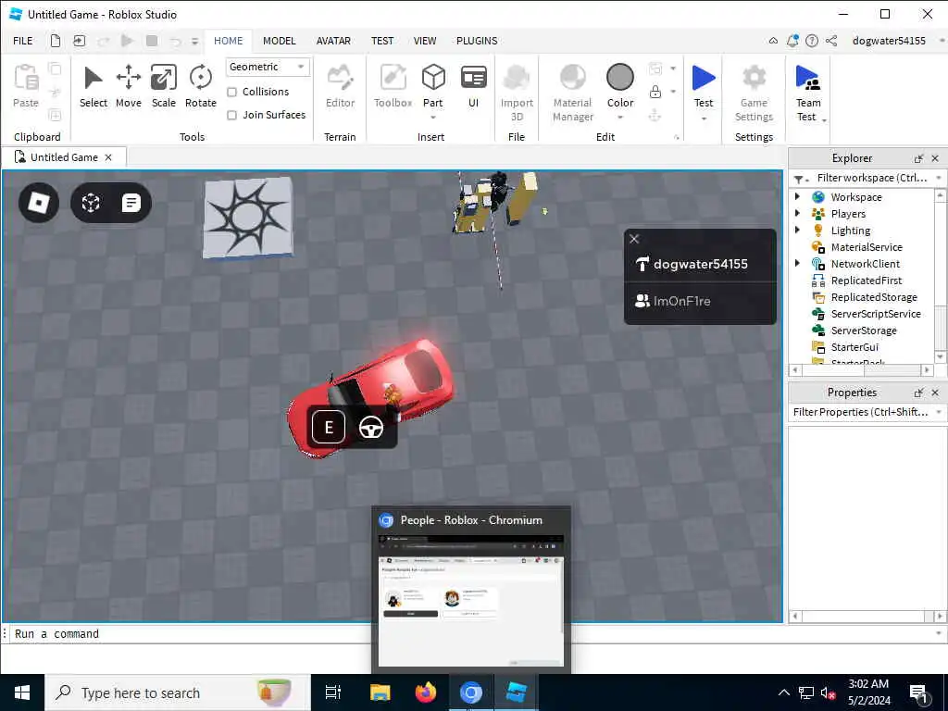Image resolution: width=948 pixels, height=711 pixels.
Task: Click the stop square in quick access bar
Action: point(152,41)
